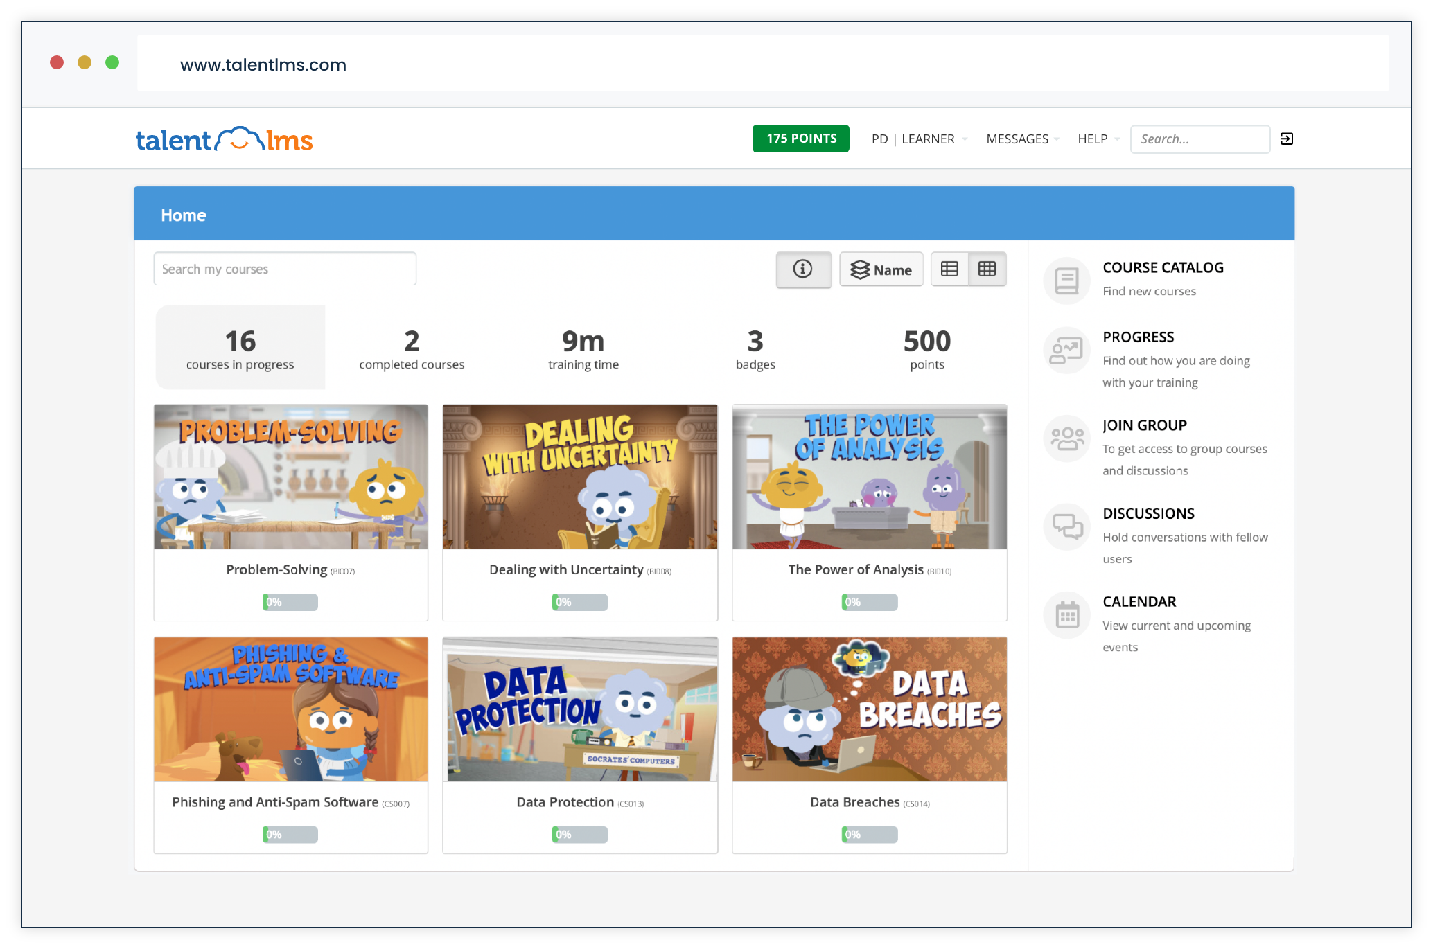Click the sort layers icon beside Name
Image resolution: width=1433 pixels, height=949 pixels.
[x=860, y=270]
